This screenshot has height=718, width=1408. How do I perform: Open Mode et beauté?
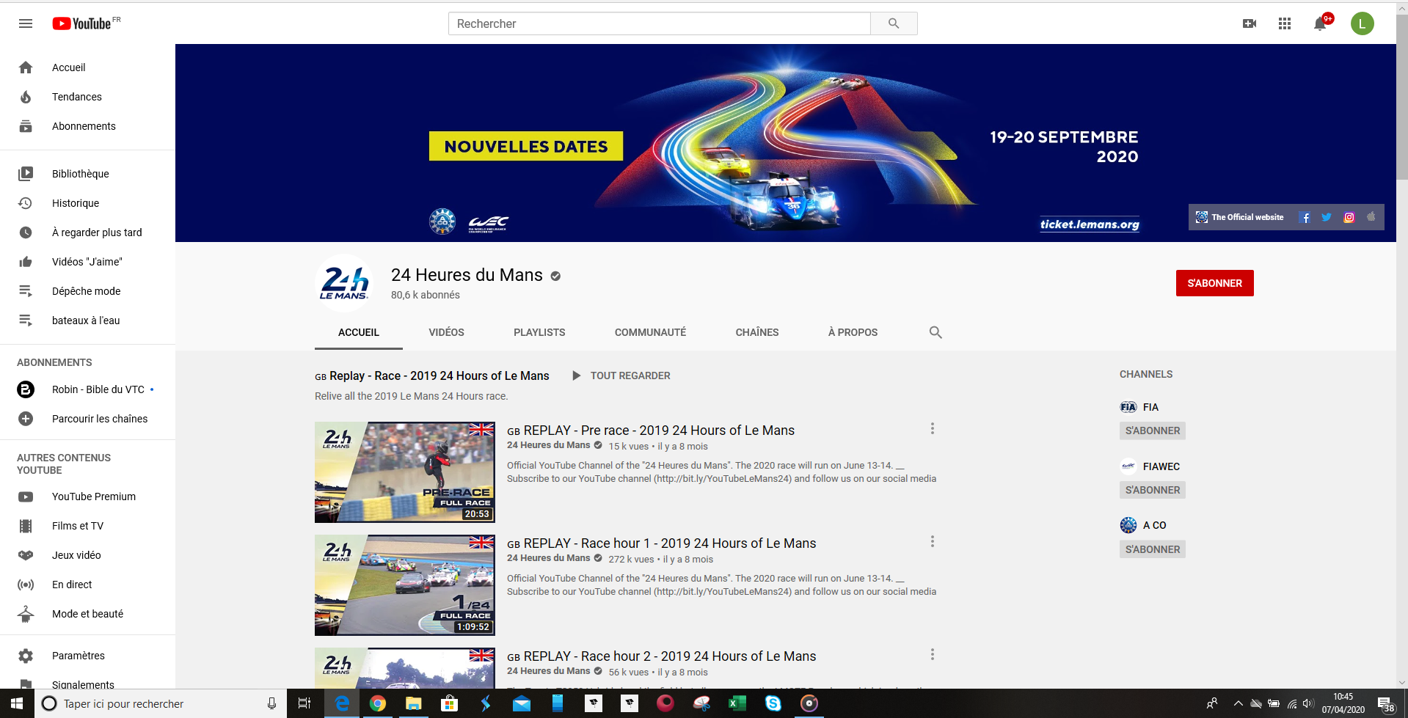(x=87, y=614)
